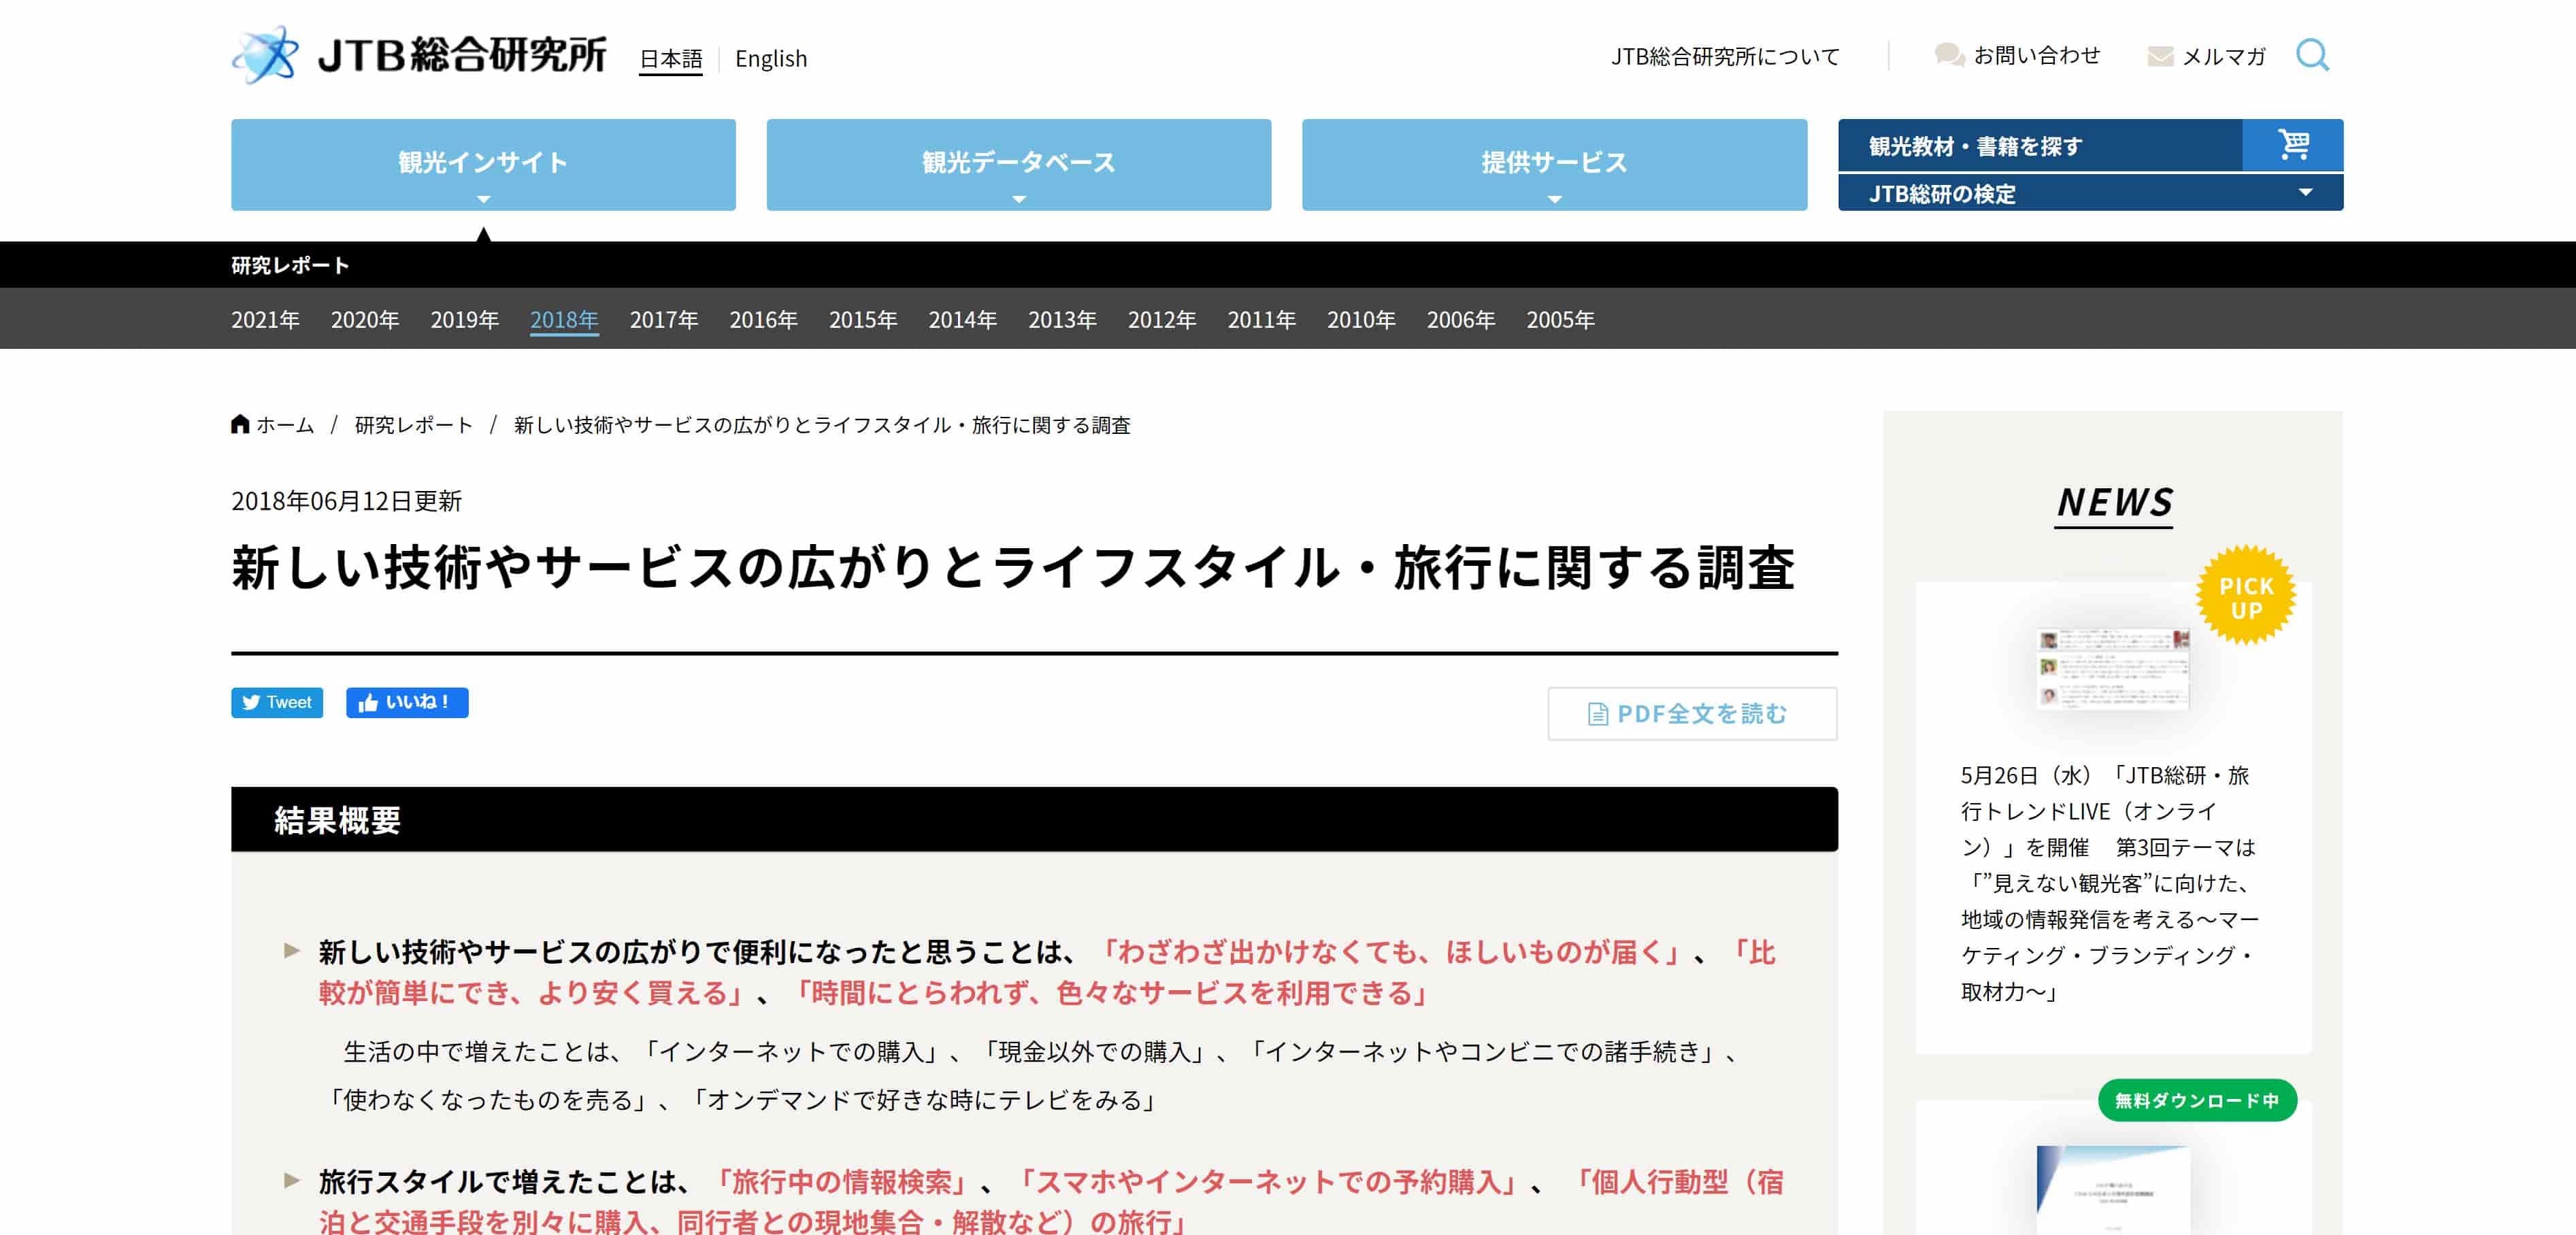Click the Tweet button with bird icon
This screenshot has height=1235, width=2576.
(277, 703)
